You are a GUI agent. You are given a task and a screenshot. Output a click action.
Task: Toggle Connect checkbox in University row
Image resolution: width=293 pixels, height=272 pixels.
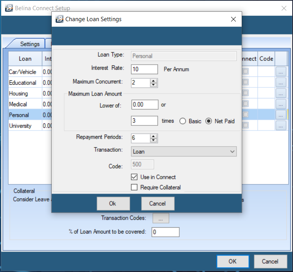pos(245,125)
